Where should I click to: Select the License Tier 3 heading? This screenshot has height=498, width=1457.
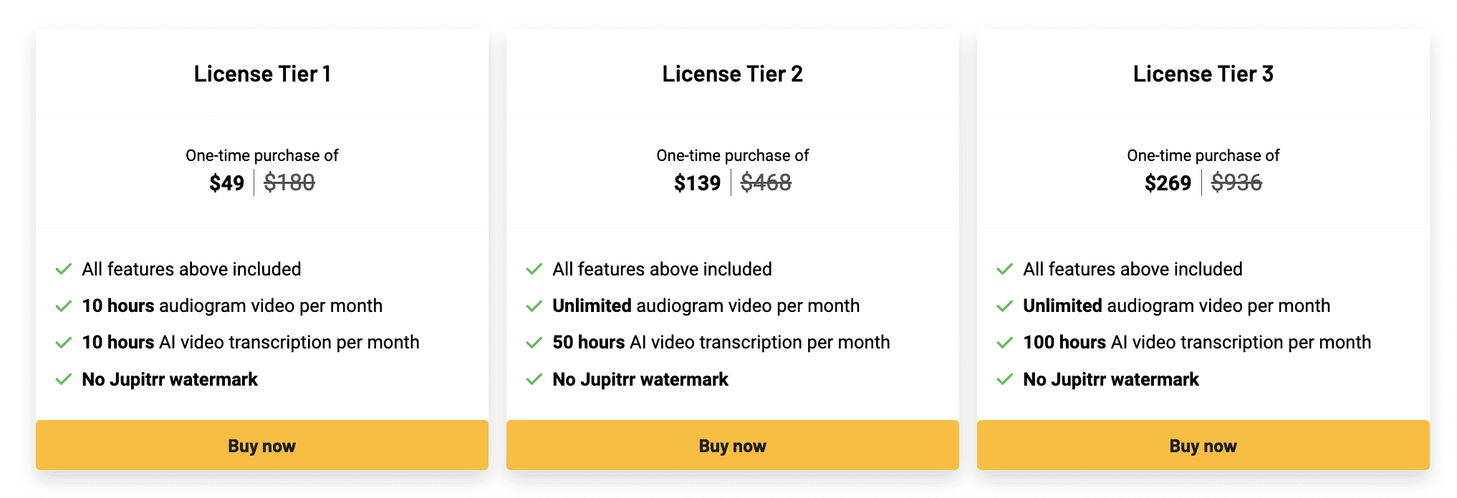[x=1203, y=74]
